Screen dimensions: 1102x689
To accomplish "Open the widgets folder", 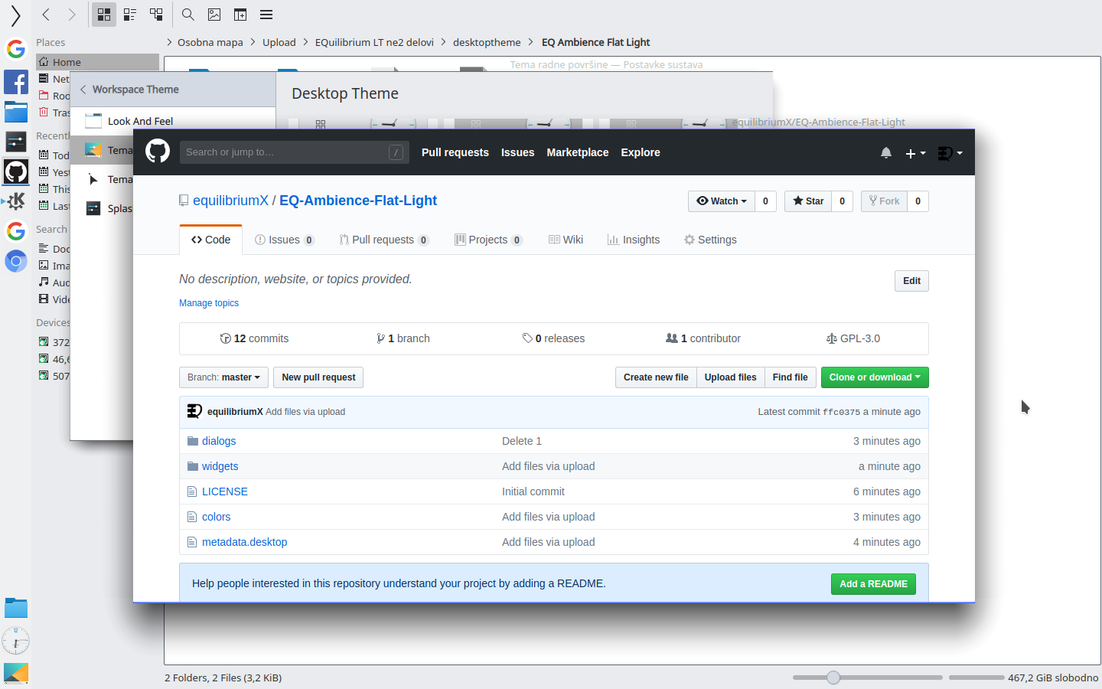I will [x=220, y=466].
